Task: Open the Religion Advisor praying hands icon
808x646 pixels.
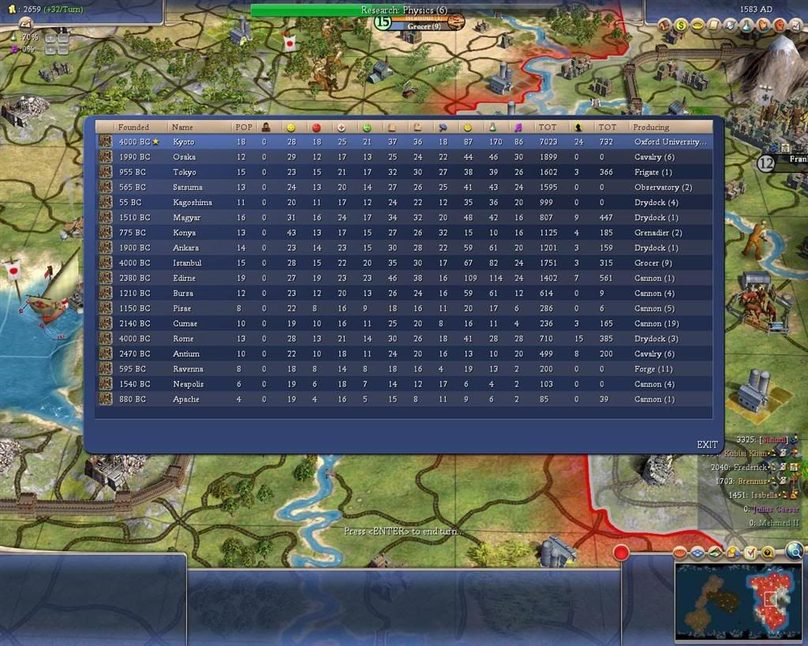Action: click(x=763, y=25)
